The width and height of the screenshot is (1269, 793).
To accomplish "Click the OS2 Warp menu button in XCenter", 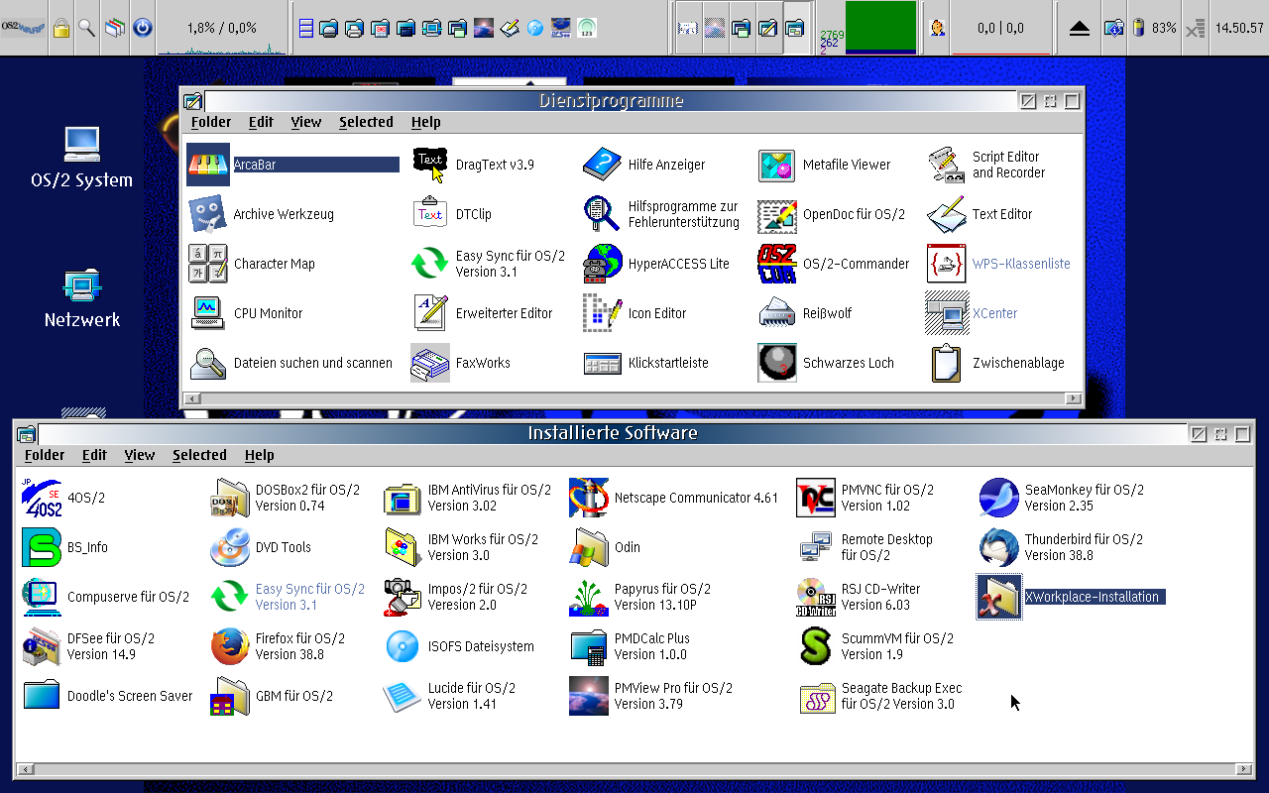I will pyautogui.click(x=24, y=28).
